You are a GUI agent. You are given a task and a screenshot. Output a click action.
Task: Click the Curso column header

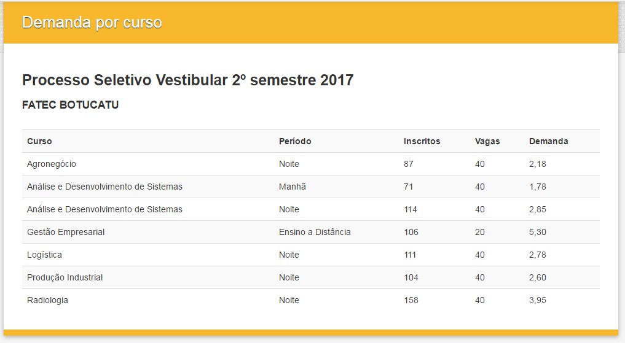39,141
